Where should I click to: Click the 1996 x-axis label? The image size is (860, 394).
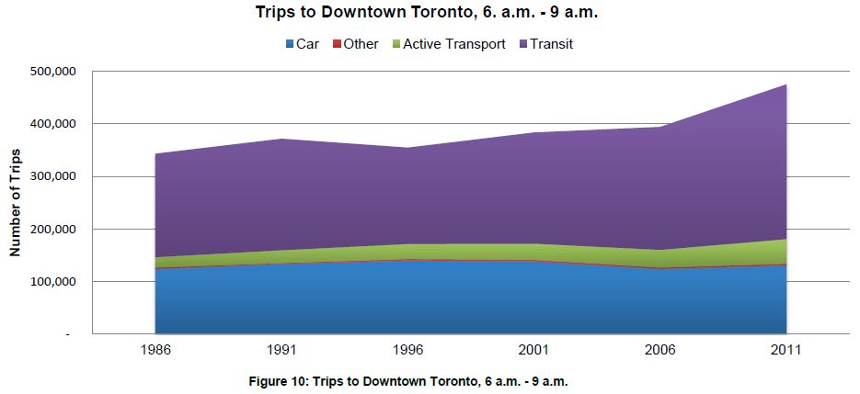[x=407, y=350]
